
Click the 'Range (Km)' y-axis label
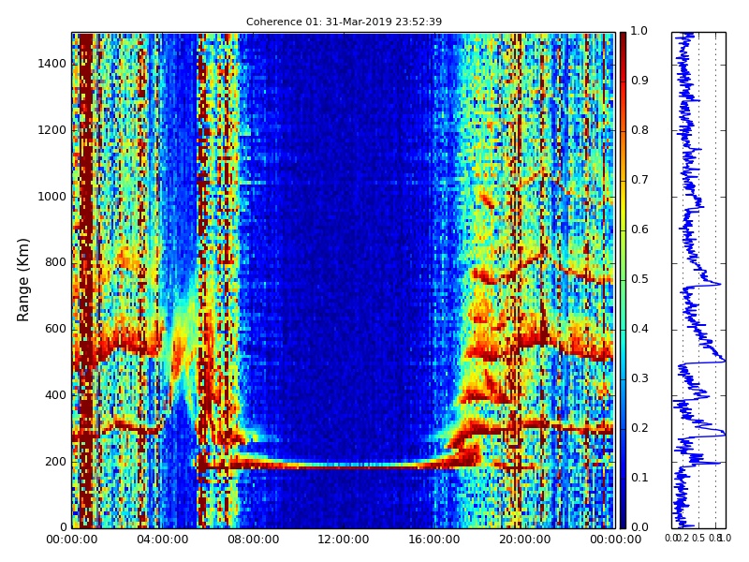(22, 280)
